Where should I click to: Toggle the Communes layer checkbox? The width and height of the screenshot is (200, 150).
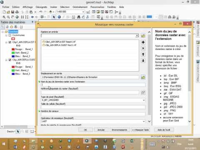pyautogui.click(x=10, y=35)
